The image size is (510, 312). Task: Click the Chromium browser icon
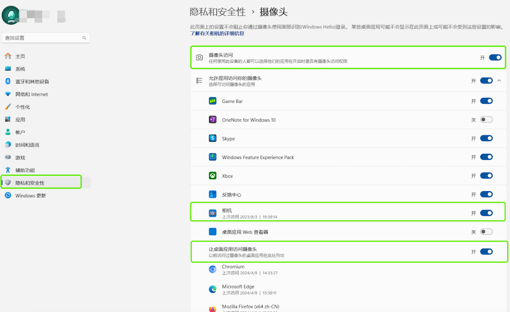(212, 269)
